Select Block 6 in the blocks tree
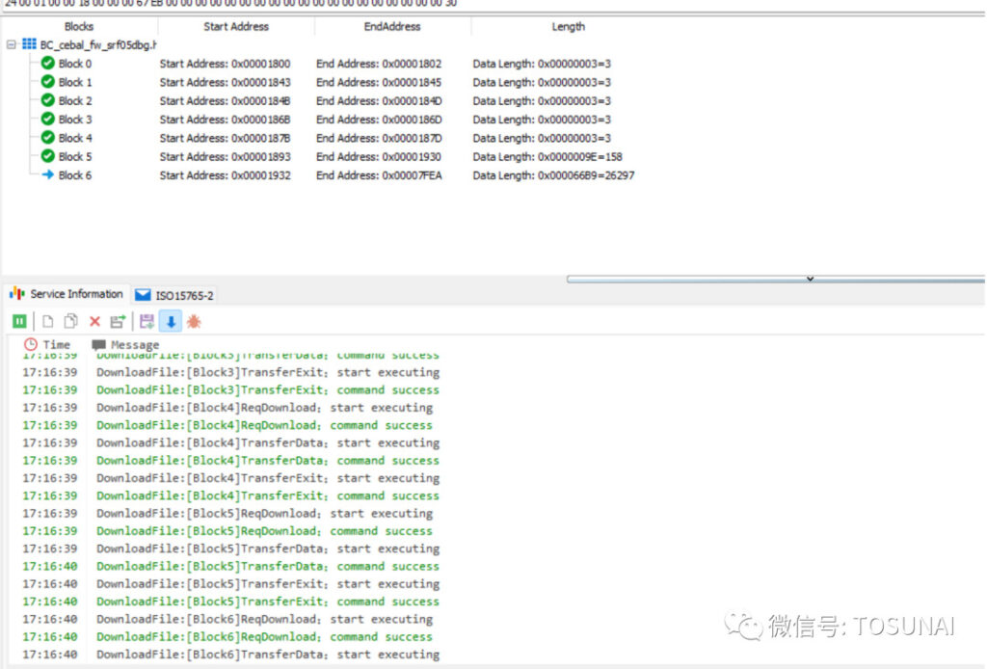Screen dimensions: 987x669 coord(75,175)
